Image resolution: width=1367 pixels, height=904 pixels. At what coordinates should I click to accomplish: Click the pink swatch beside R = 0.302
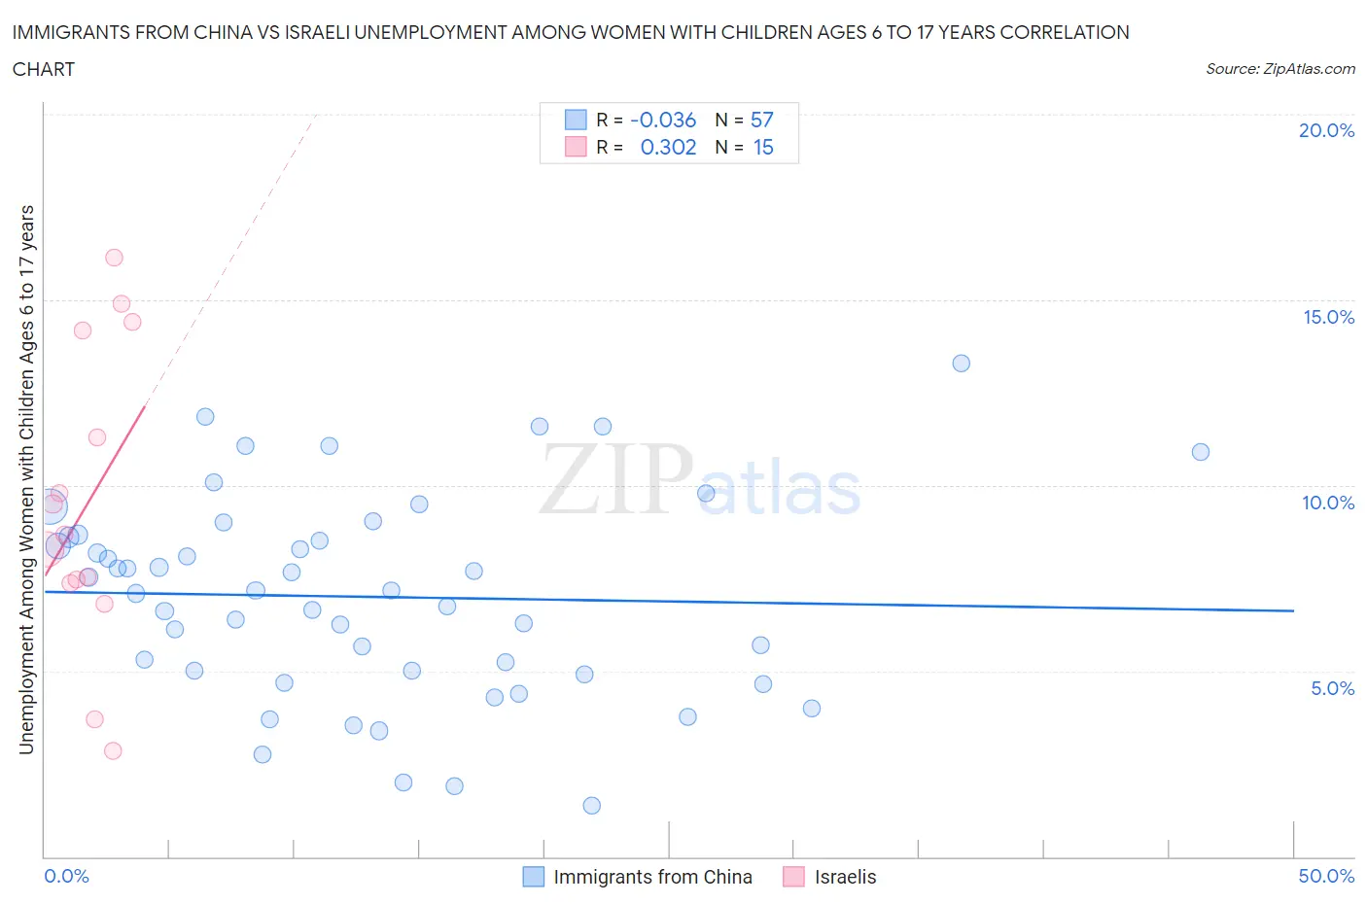point(576,147)
